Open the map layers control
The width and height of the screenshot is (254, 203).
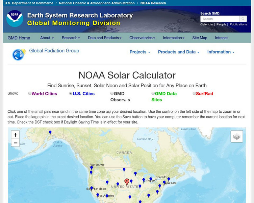(x=237, y=136)
